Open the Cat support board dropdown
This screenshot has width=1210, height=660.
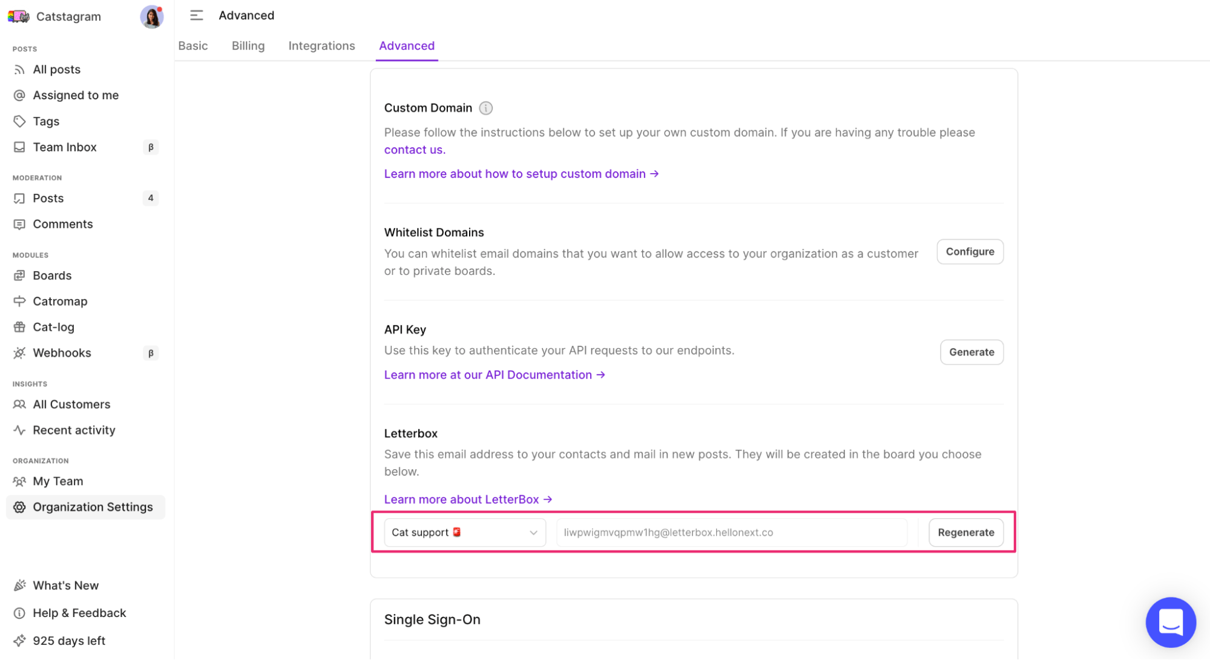[464, 532]
